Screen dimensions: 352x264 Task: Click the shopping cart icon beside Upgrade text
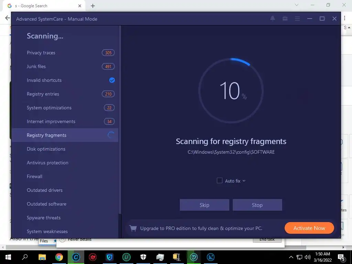point(133,228)
